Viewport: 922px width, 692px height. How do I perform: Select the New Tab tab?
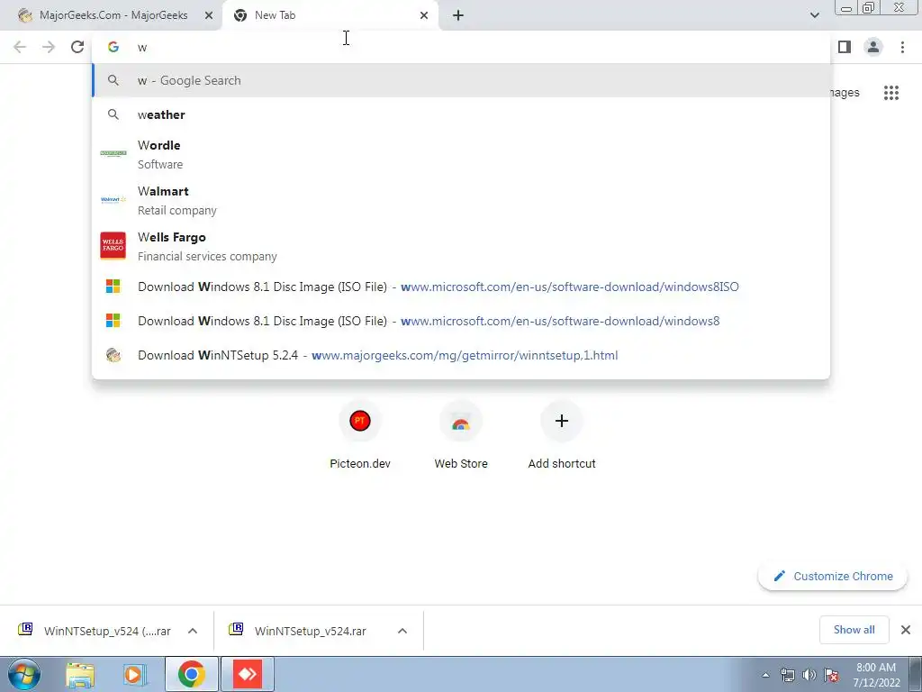pyautogui.click(x=330, y=15)
